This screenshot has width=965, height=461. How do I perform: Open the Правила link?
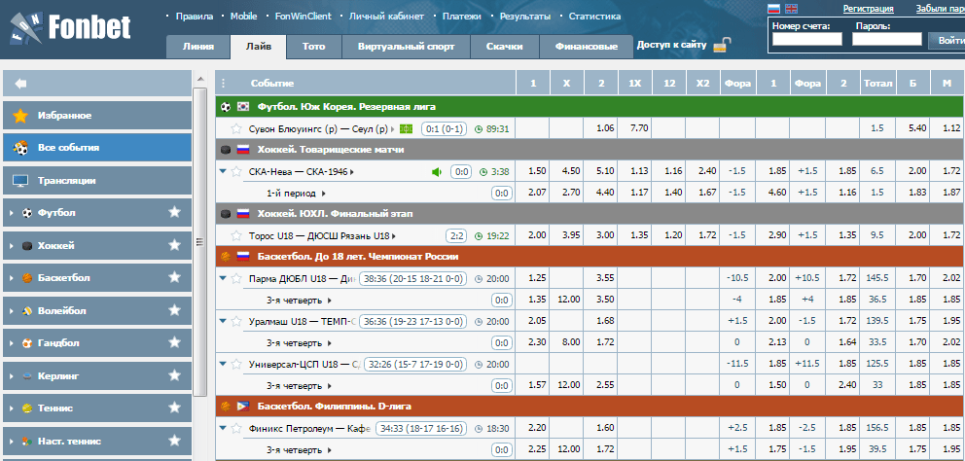(195, 17)
